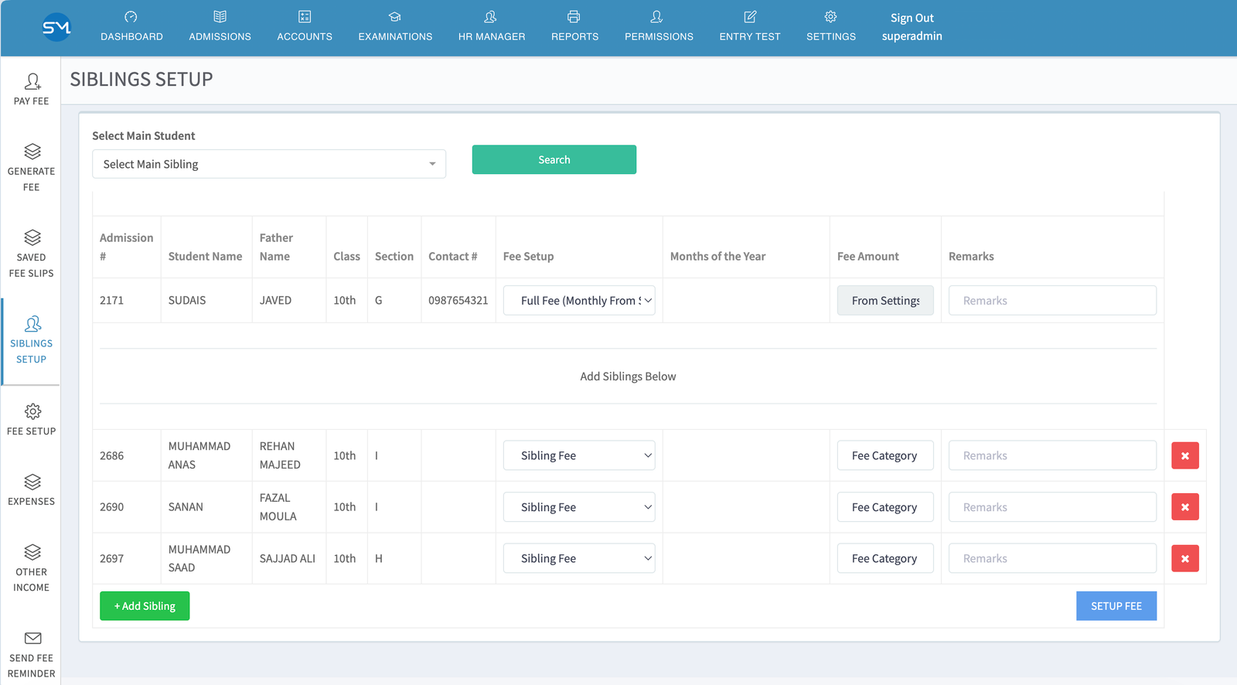Open Reports printer icon
Viewport: 1237px width, 685px height.
pyautogui.click(x=574, y=17)
